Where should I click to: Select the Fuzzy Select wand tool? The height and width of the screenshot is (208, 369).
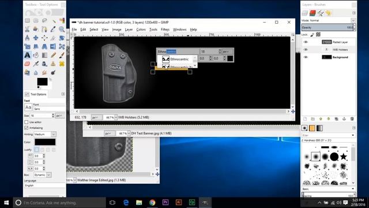[x=53, y=21]
